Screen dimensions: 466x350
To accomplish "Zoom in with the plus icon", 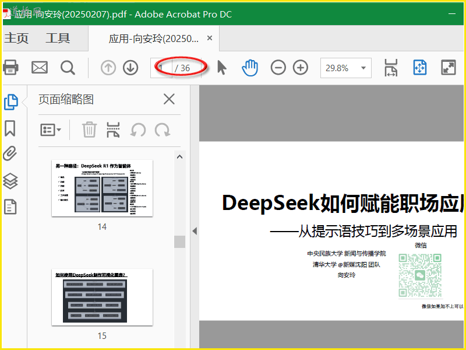I will pos(301,68).
